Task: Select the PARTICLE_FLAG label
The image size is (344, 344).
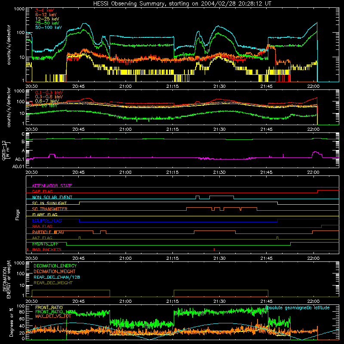Action: [x=48, y=232]
